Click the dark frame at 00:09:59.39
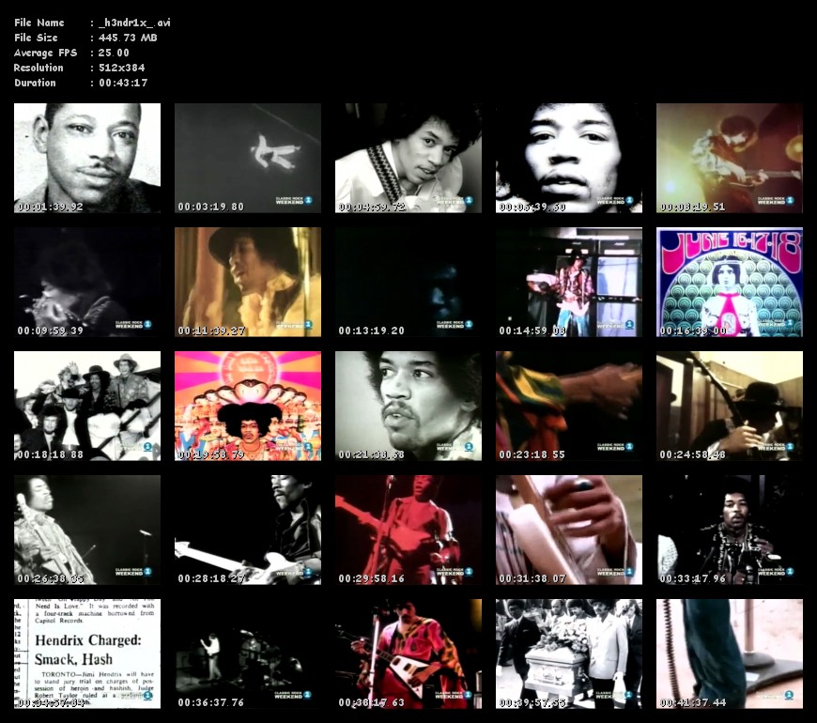 pos(87,282)
